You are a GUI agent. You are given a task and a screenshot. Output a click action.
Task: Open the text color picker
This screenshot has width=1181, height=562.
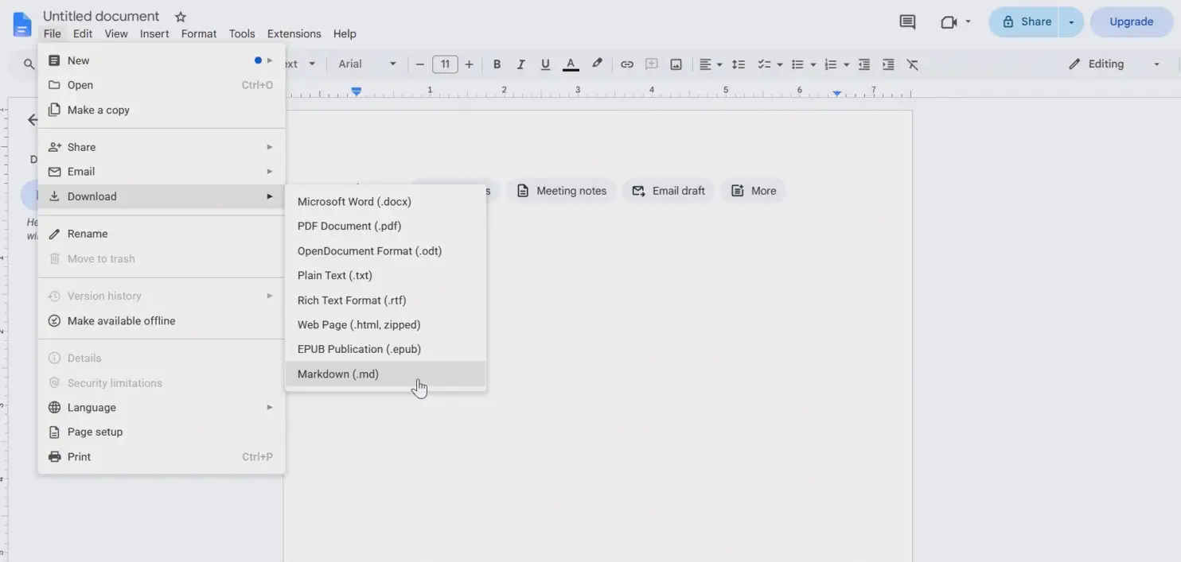pyautogui.click(x=571, y=64)
